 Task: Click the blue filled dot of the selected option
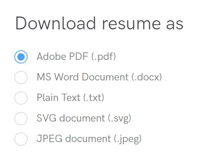(21, 57)
